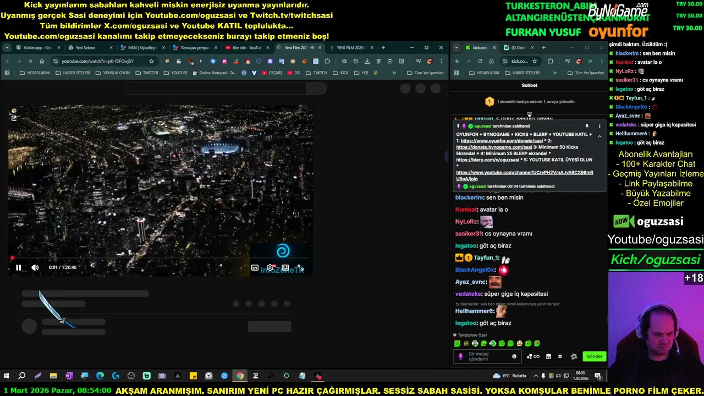Click the Bir mesaj gönderin chat input

(x=488, y=356)
